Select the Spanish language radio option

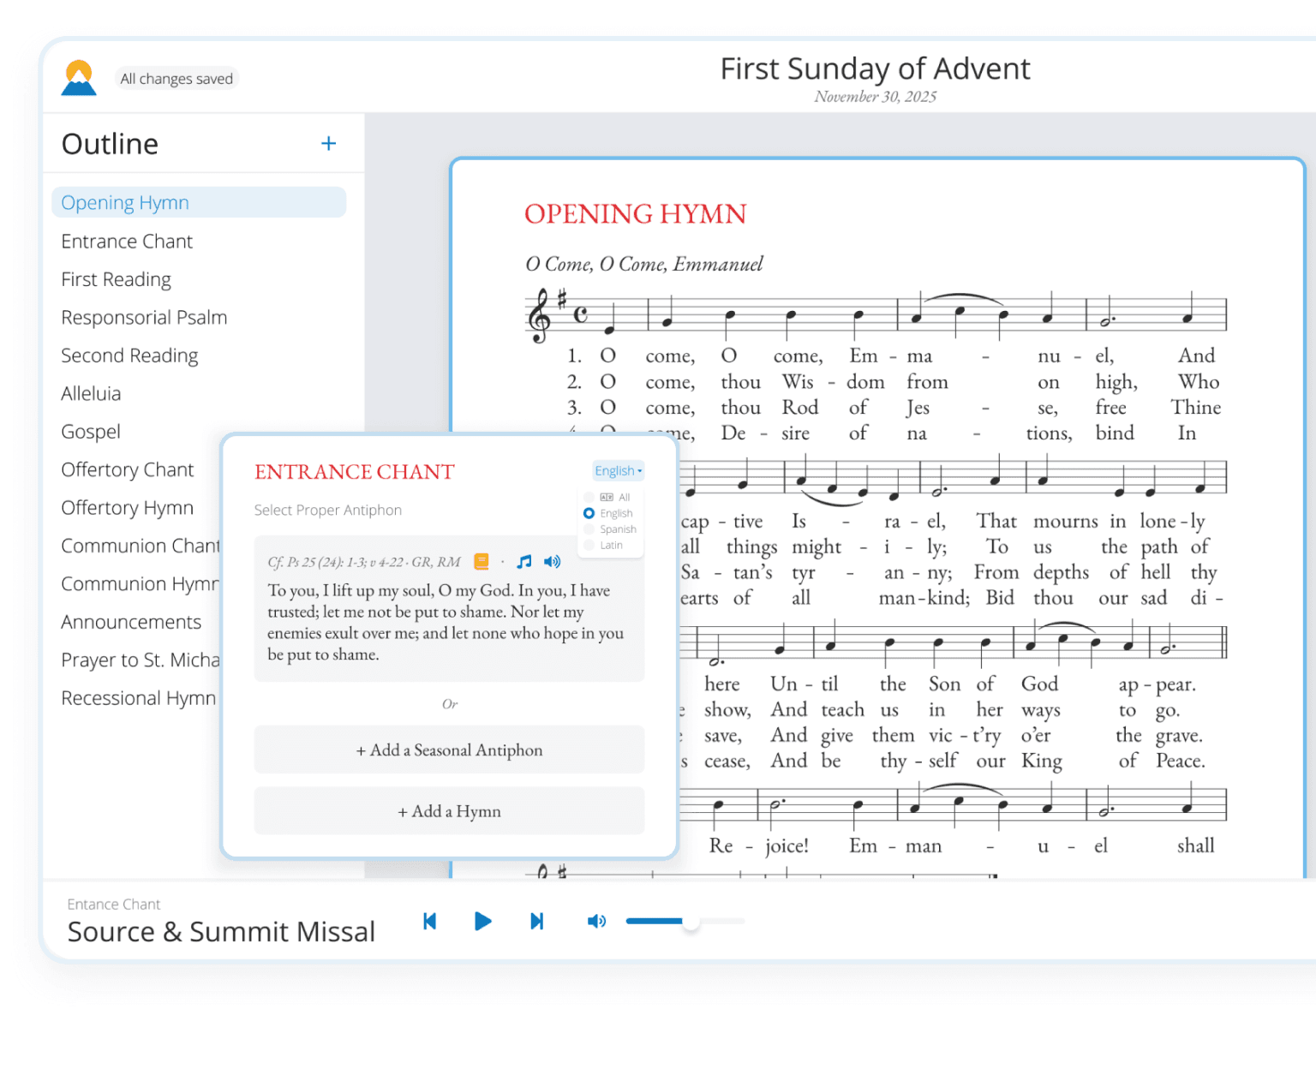pos(589,529)
